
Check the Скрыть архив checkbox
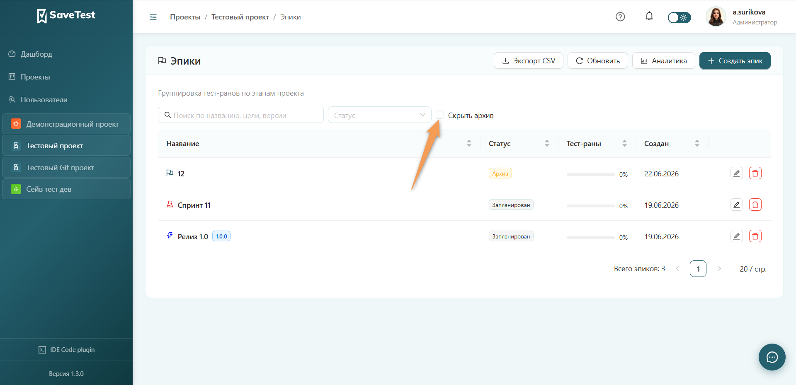coord(440,115)
